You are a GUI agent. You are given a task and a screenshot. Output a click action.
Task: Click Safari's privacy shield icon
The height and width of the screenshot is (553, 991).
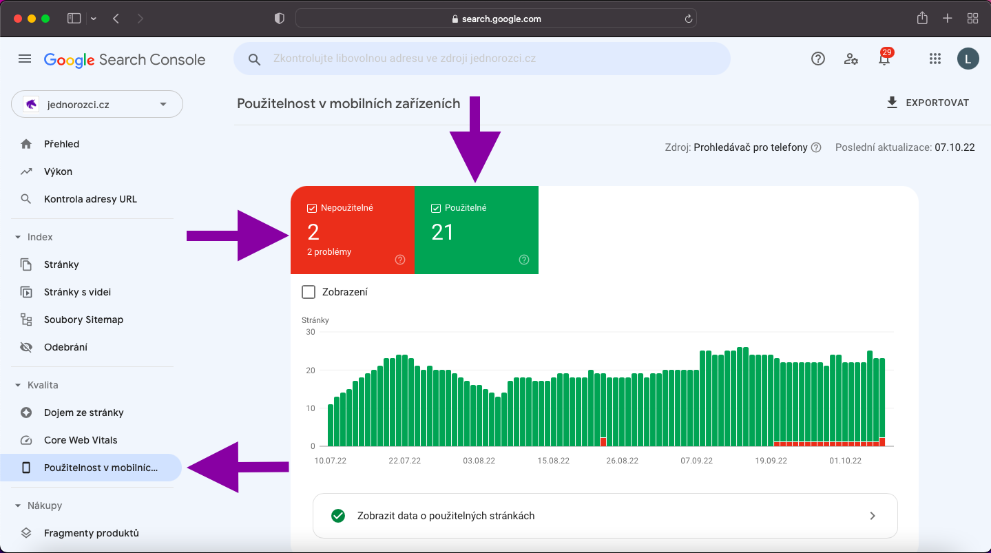pos(279,19)
